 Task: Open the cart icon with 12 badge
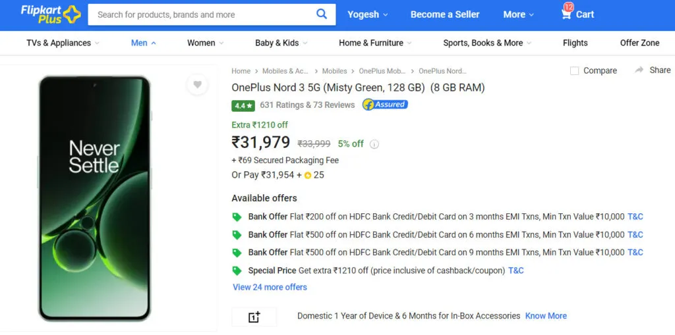click(x=566, y=13)
